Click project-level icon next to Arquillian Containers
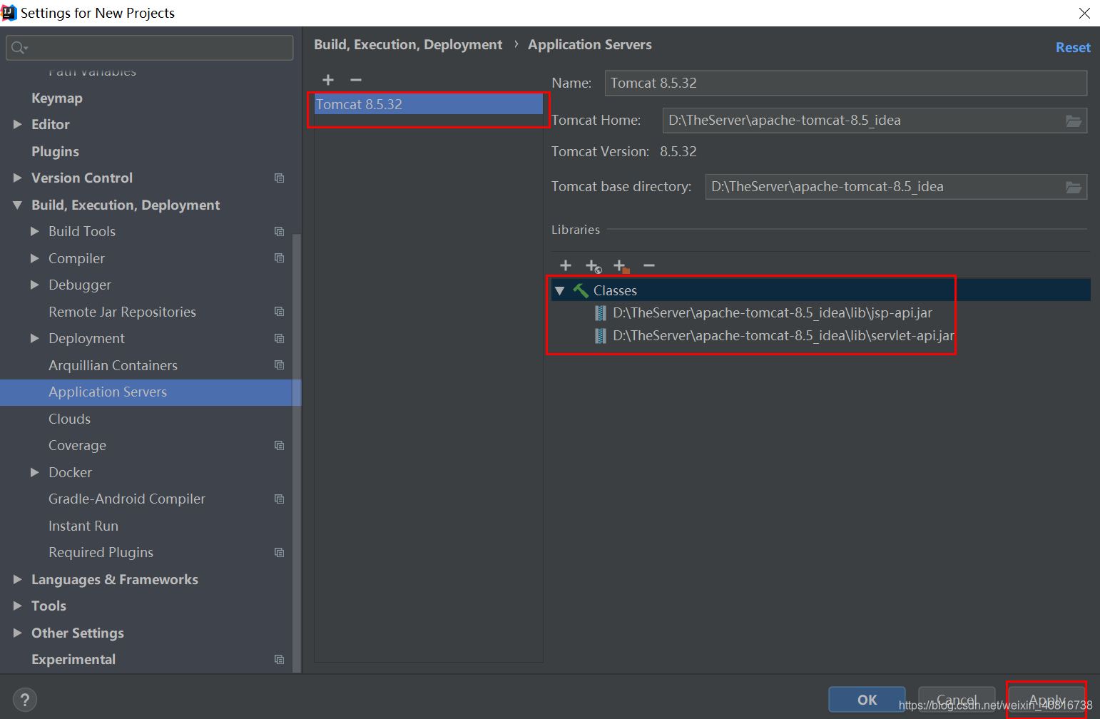Screen dimensions: 1100x719 [x=280, y=365]
